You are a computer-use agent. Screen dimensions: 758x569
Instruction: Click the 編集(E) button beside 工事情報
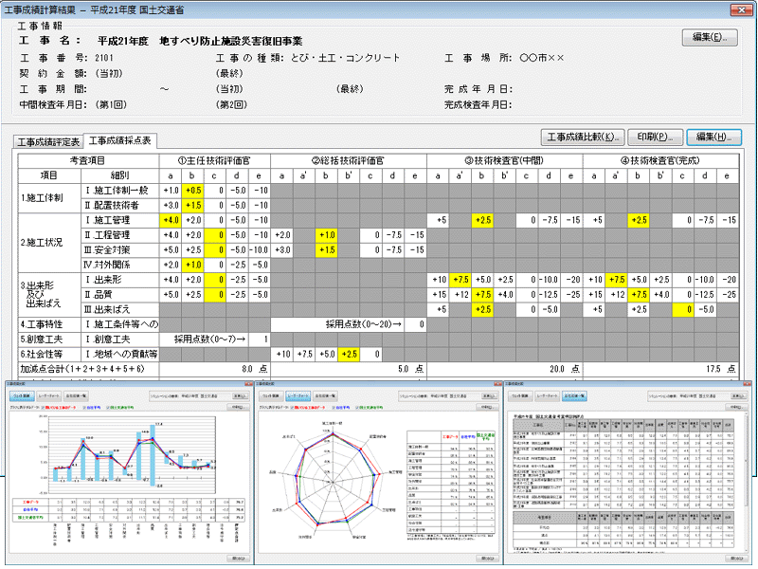[x=710, y=38]
